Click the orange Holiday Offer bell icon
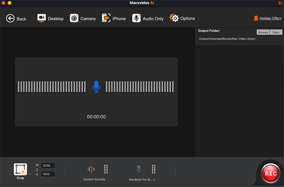The height and width of the screenshot is (187, 284). (x=256, y=18)
